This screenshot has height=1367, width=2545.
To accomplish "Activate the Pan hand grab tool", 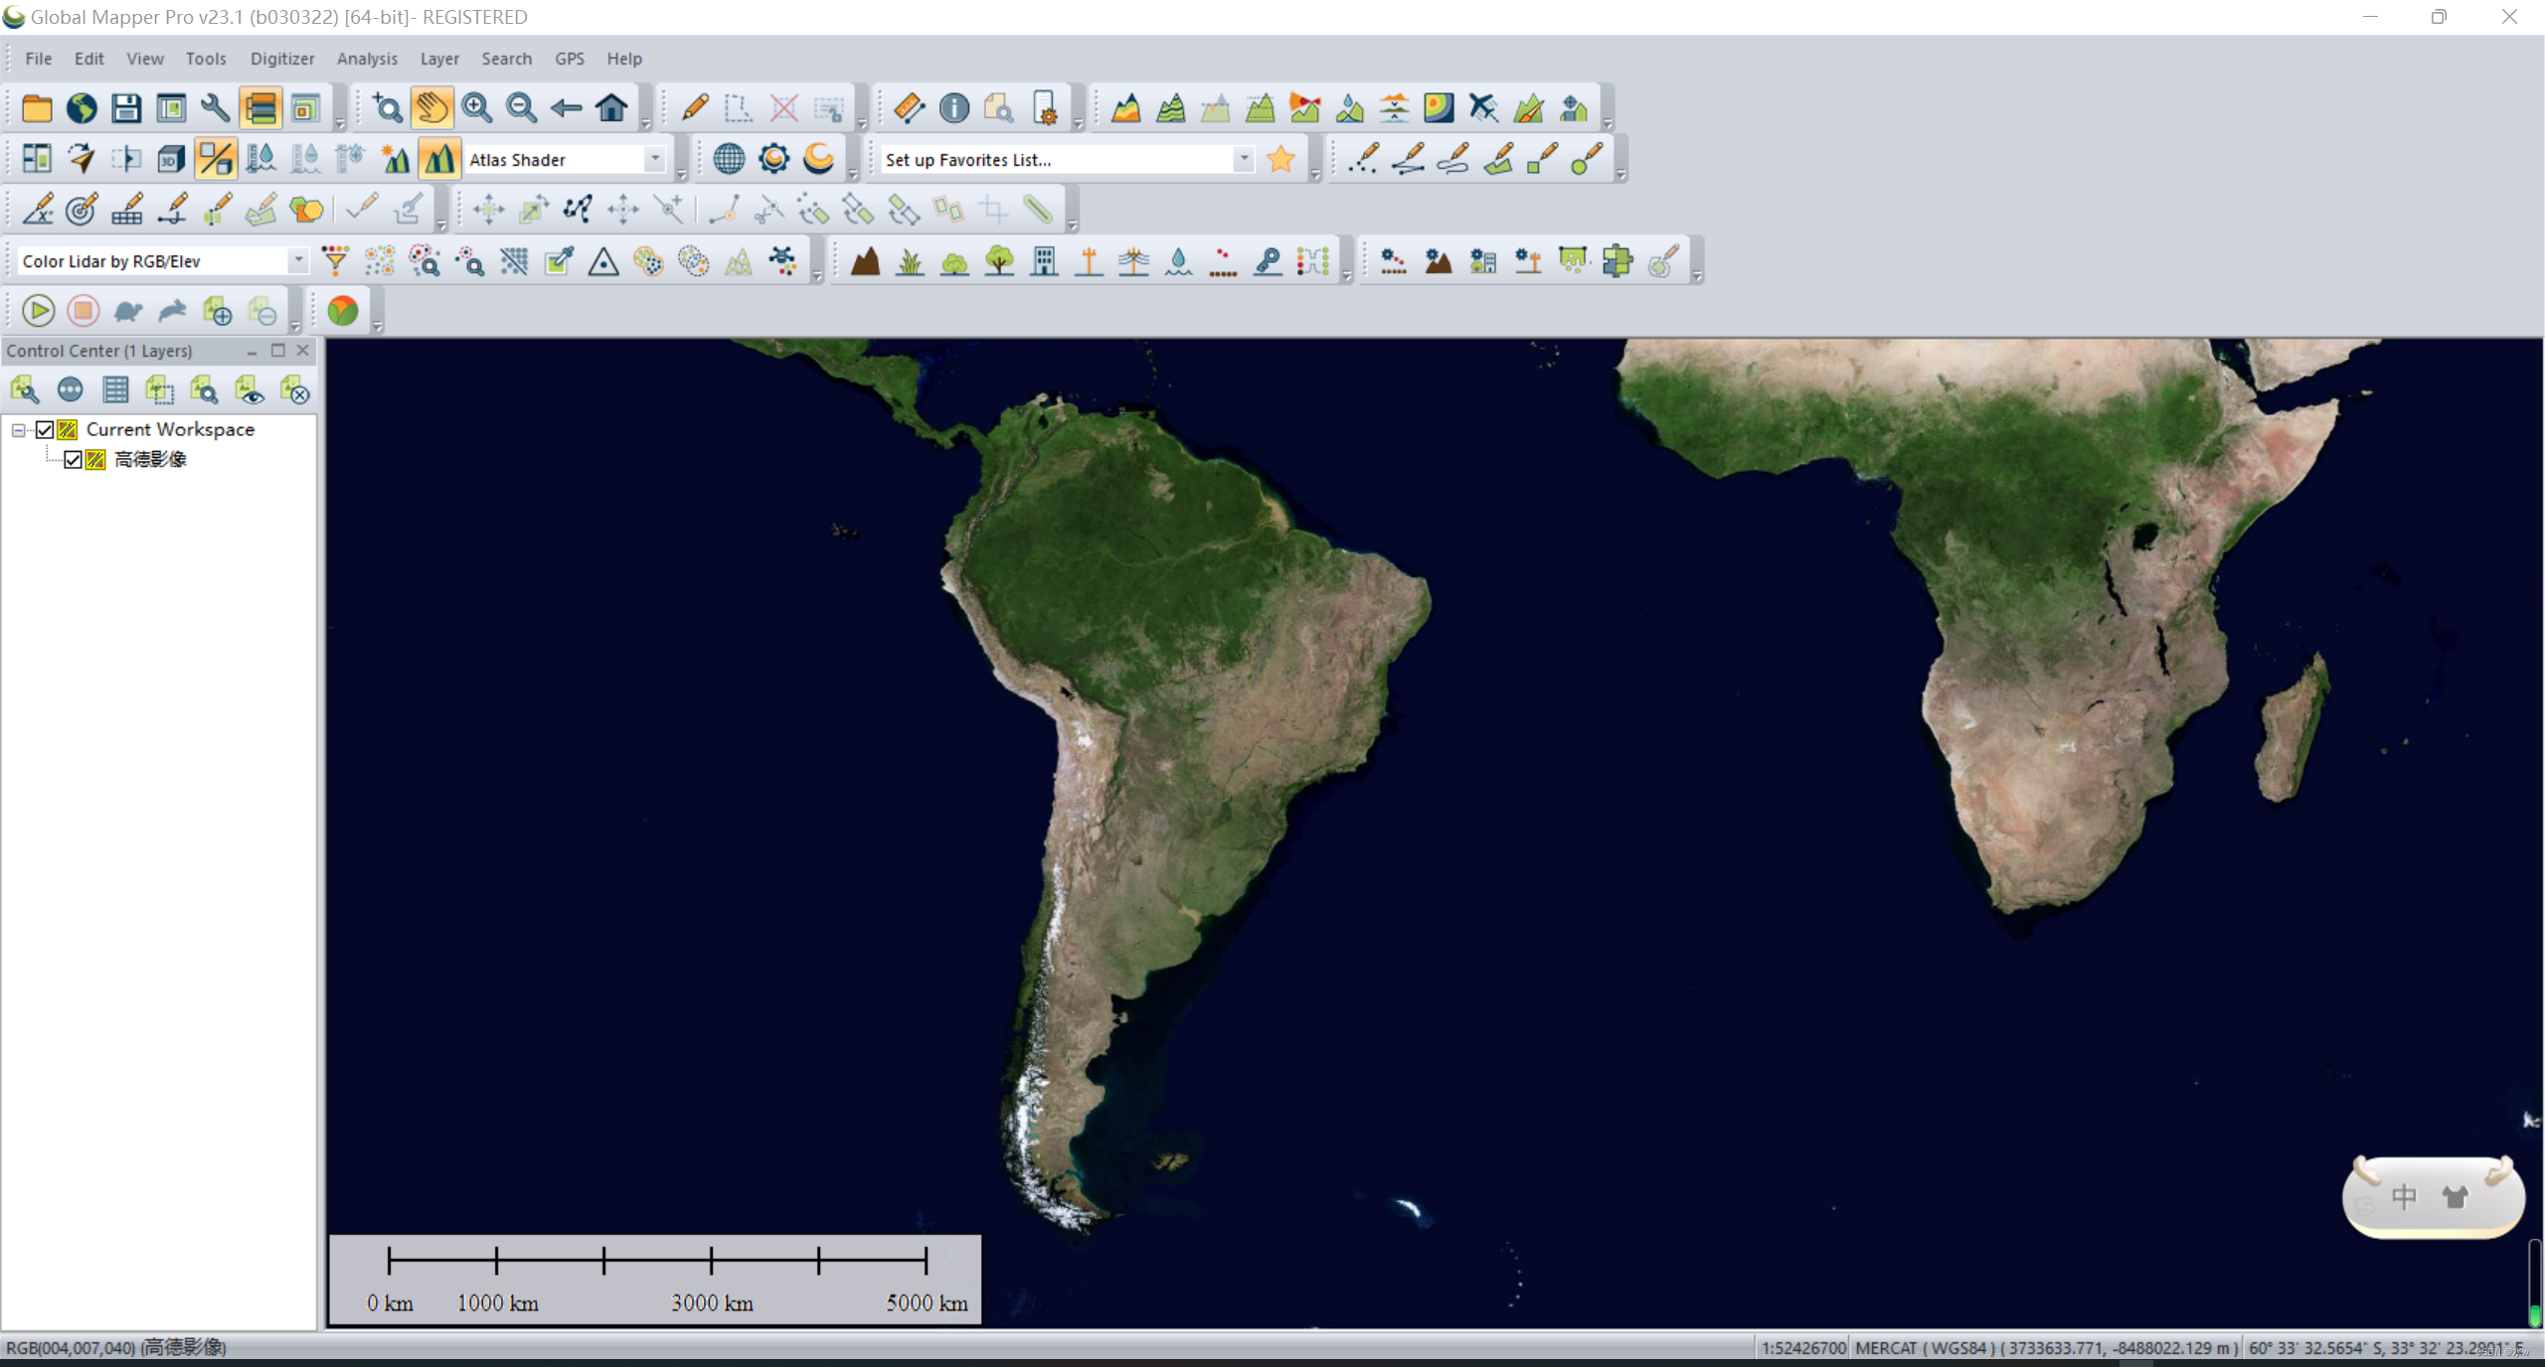I will tap(431, 107).
